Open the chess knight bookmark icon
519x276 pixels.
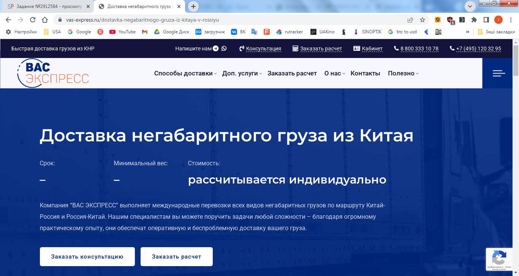pyautogui.click(x=344, y=32)
